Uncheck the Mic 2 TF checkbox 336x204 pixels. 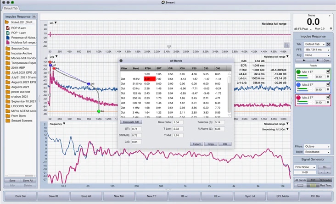click(328, 85)
